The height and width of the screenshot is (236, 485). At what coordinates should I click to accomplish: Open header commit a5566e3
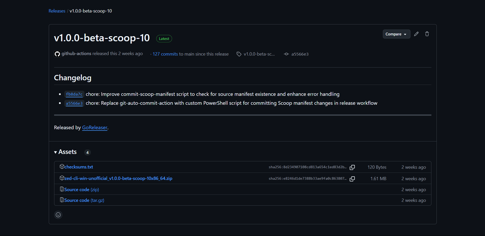(300, 54)
